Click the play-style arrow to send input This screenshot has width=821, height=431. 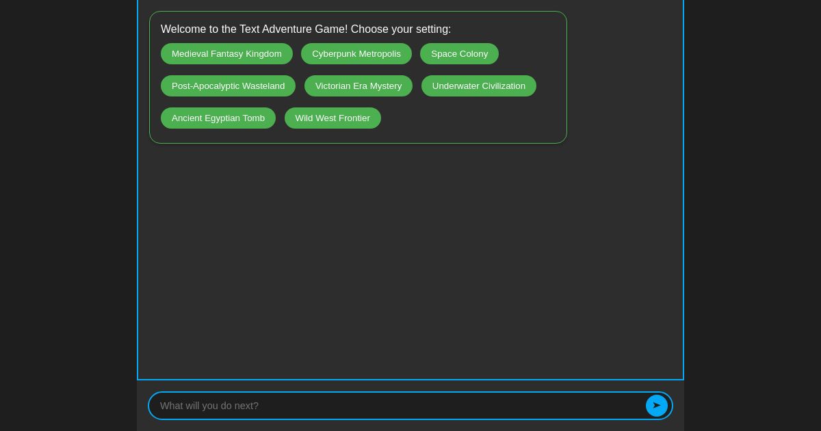click(x=657, y=406)
